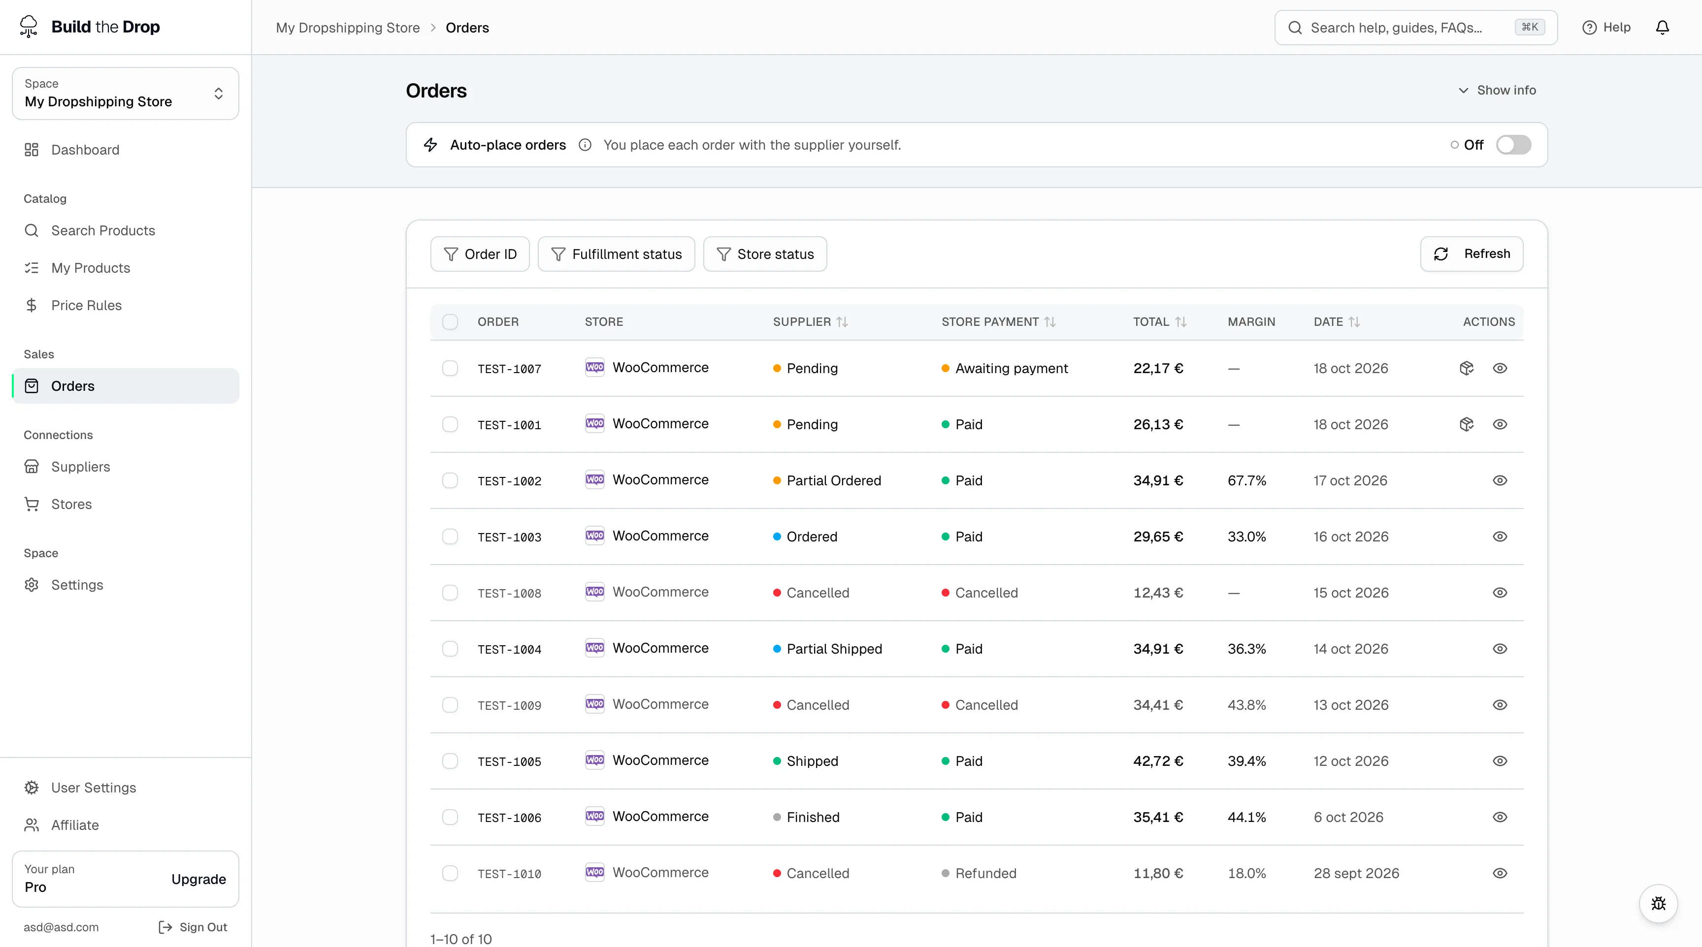
Task: Click the Auto-place orders info icon
Action: pos(585,145)
